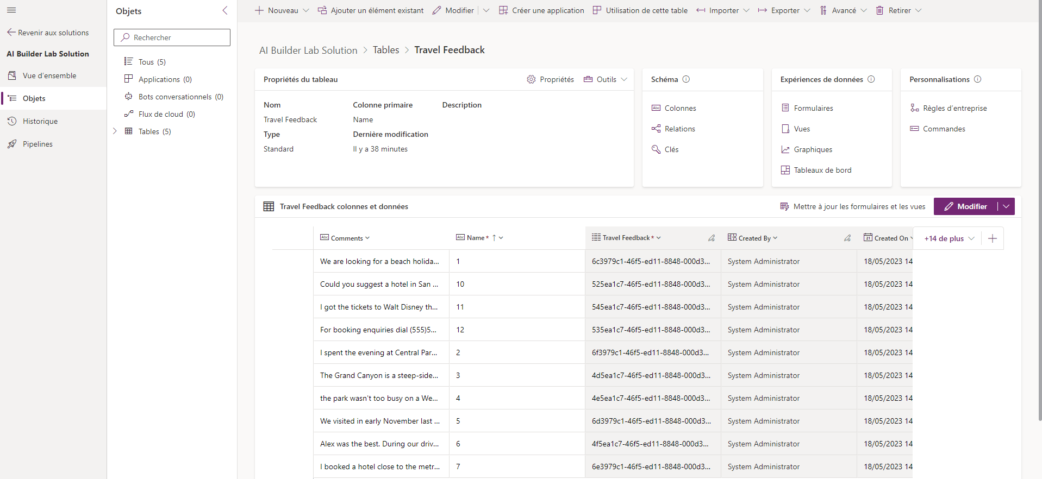
Task: Click the cell 'The Grand Canyon is a steep-side...'
Action: (x=382, y=375)
